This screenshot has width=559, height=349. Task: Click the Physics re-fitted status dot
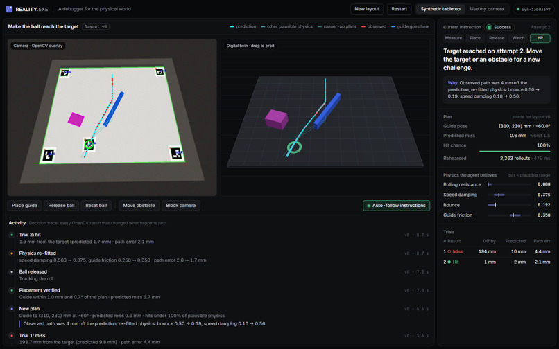coord(12,253)
